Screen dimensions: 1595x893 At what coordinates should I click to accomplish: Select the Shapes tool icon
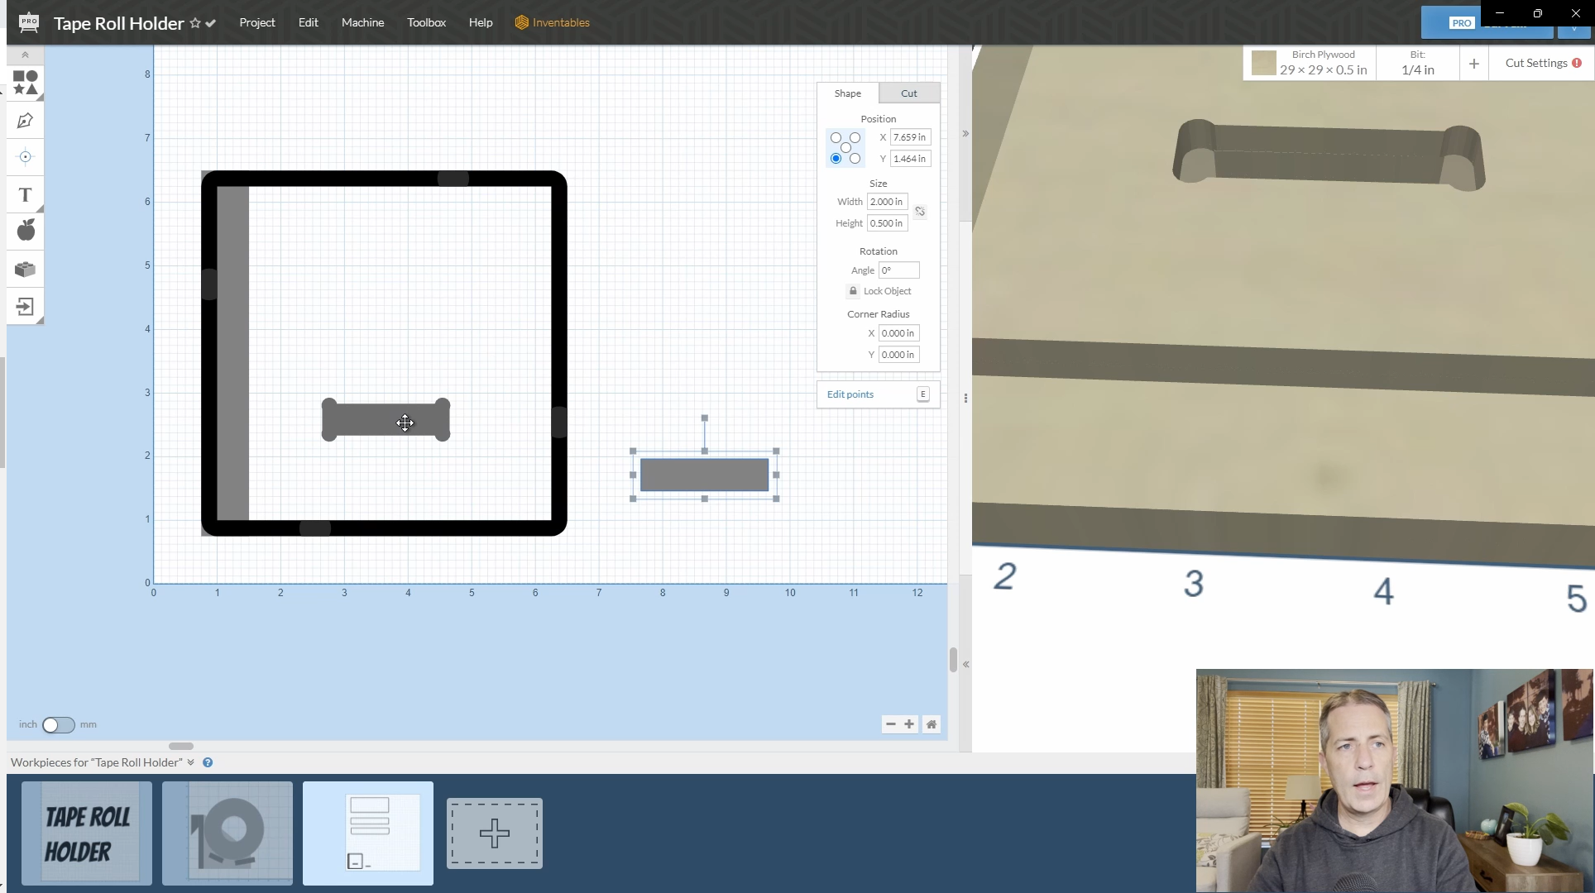[25, 83]
